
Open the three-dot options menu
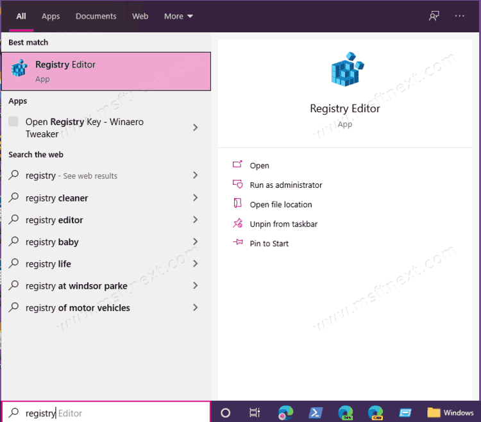point(459,16)
